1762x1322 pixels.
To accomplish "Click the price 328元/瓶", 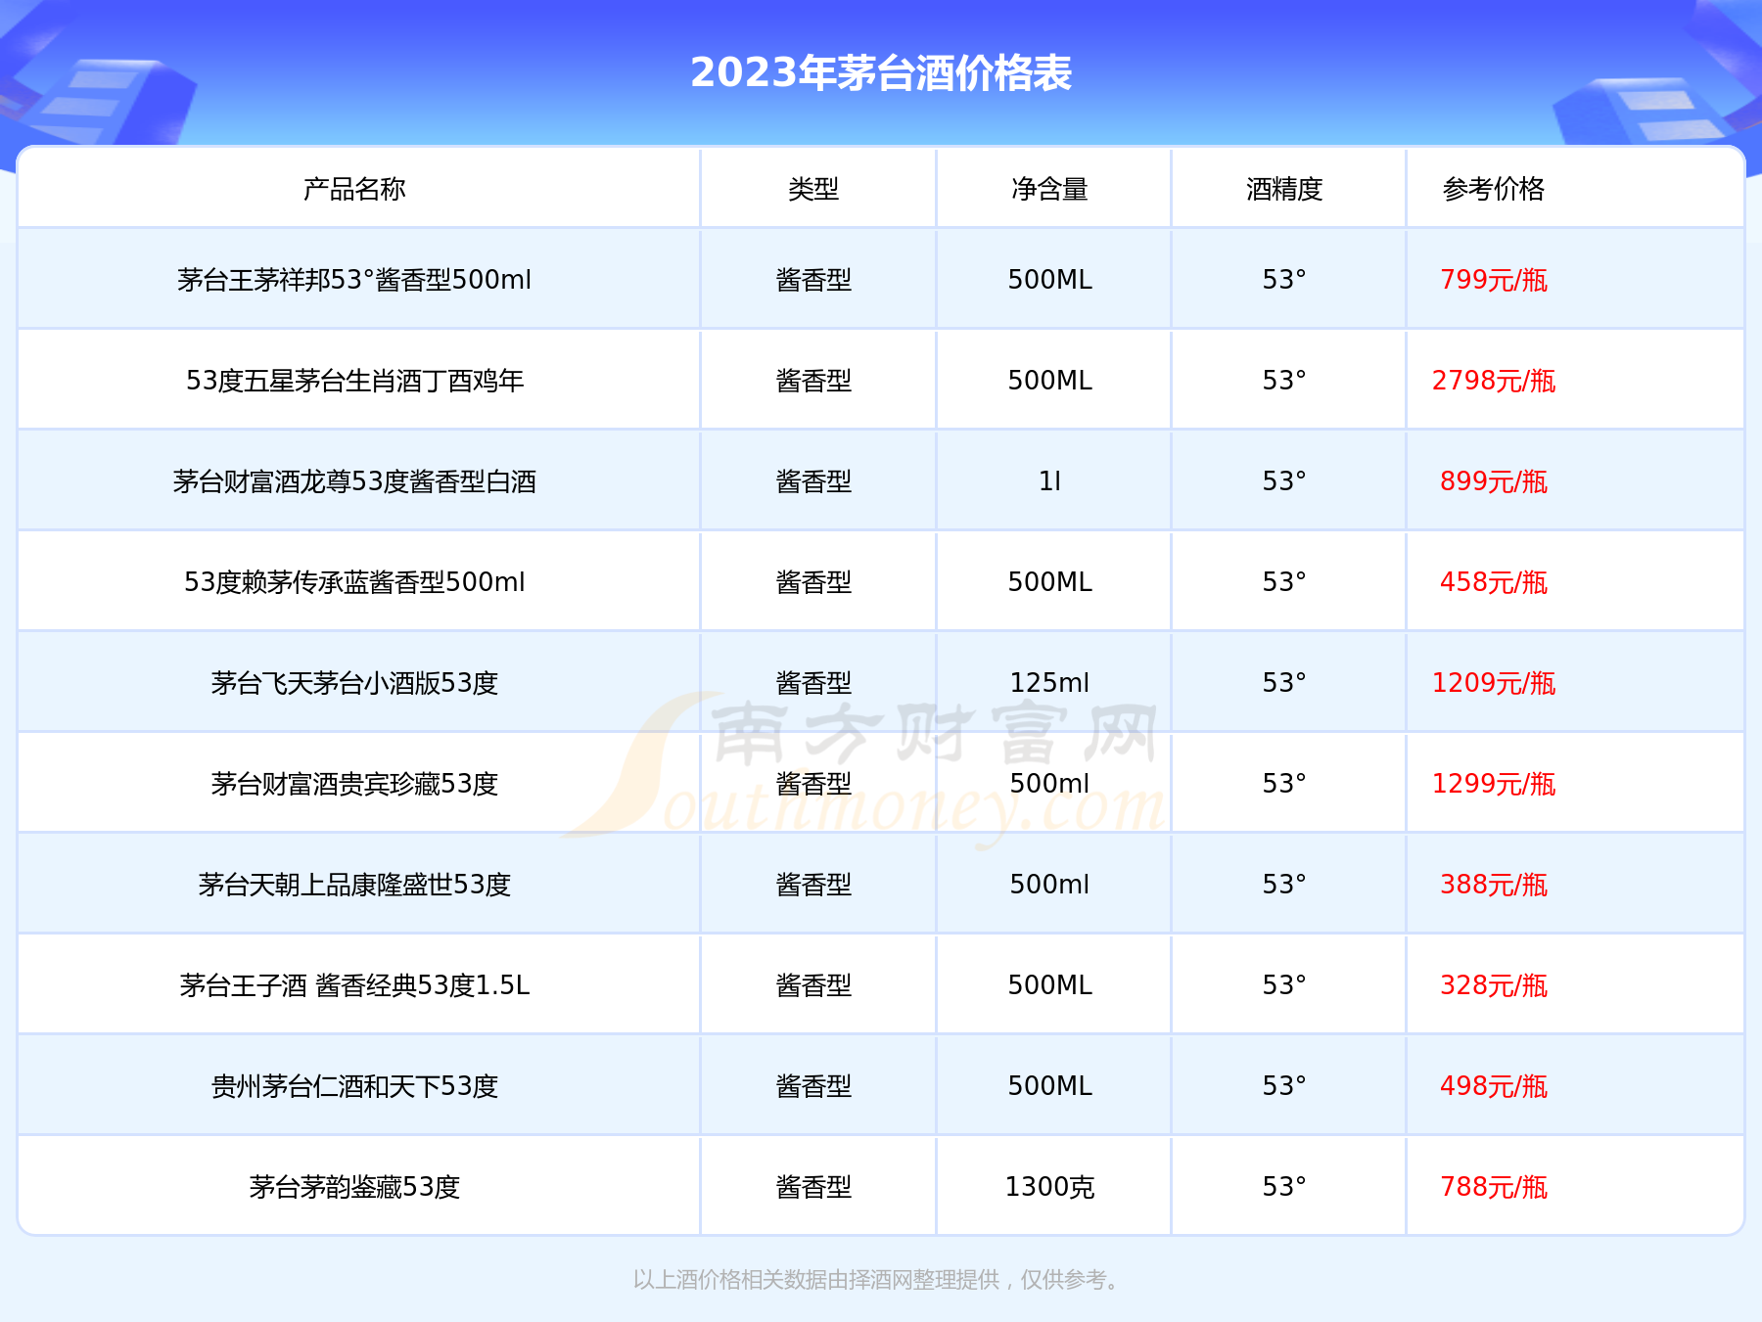I will tap(1493, 985).
